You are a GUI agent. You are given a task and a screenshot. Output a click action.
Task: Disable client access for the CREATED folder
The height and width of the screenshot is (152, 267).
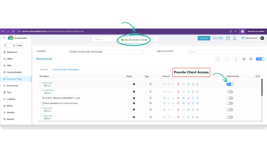[x=229, y=91]
